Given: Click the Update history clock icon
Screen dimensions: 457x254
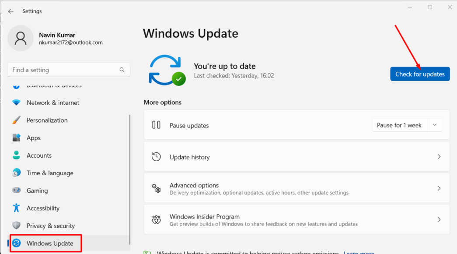Looking at the screenshot, I should coord(156,156).
